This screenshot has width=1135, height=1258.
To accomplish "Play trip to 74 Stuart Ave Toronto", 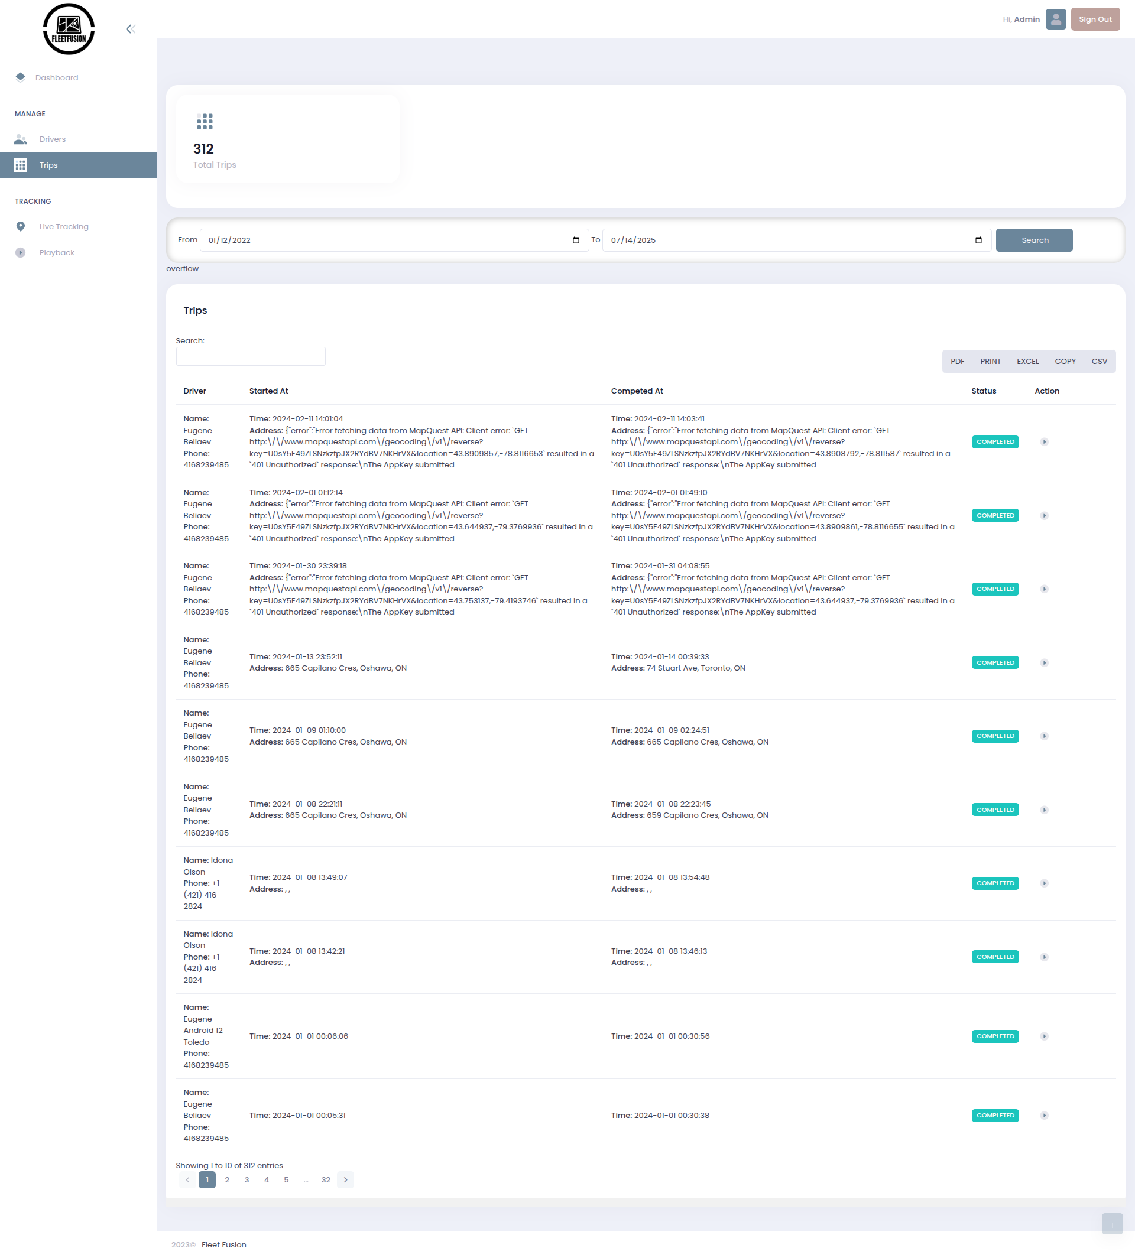I will 1044,662.
